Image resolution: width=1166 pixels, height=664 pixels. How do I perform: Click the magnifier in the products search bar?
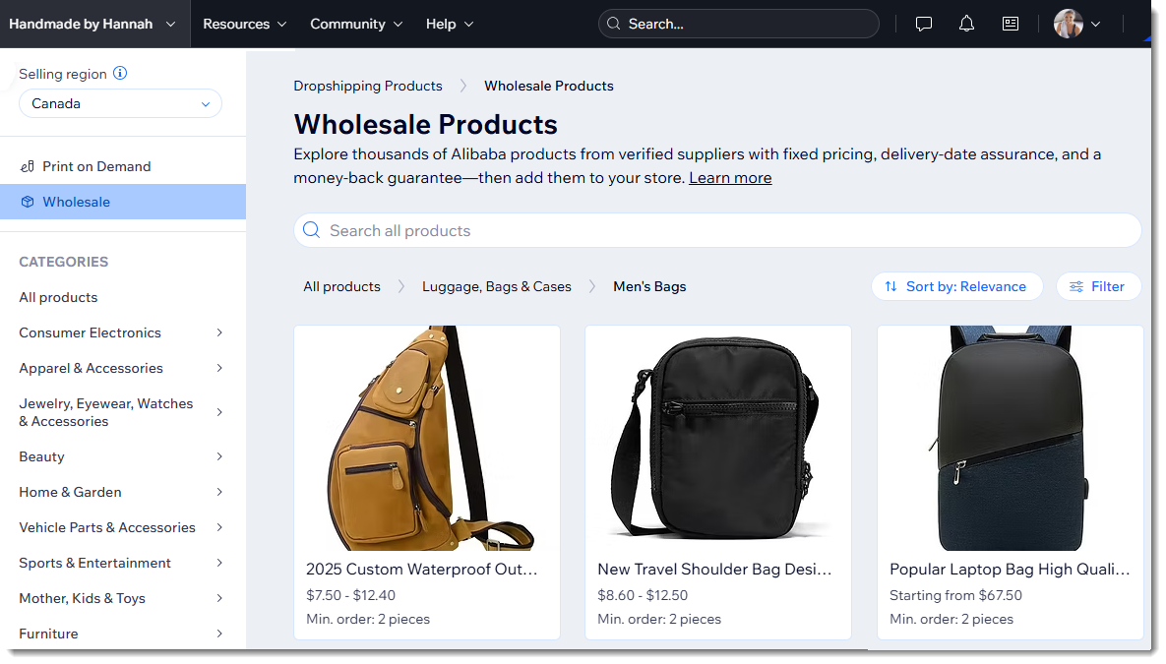click(311, 229)
